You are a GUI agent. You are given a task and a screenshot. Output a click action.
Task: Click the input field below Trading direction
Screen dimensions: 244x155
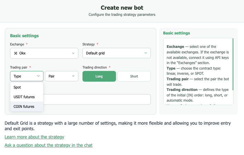[97, 100]
